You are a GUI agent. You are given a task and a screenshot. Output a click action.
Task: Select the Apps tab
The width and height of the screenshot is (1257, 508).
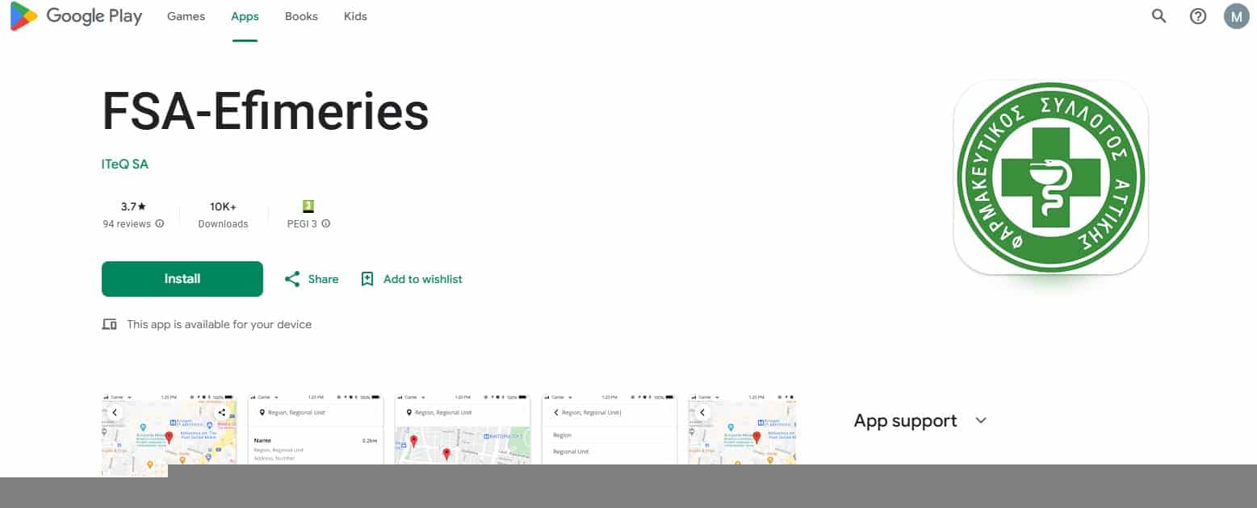245,16
